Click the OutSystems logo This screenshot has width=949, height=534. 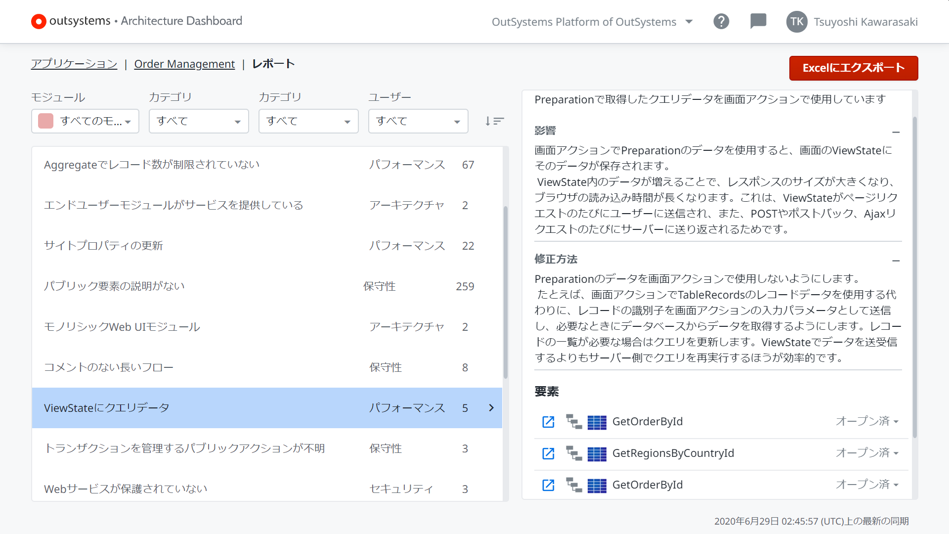[x=39, y=21]
